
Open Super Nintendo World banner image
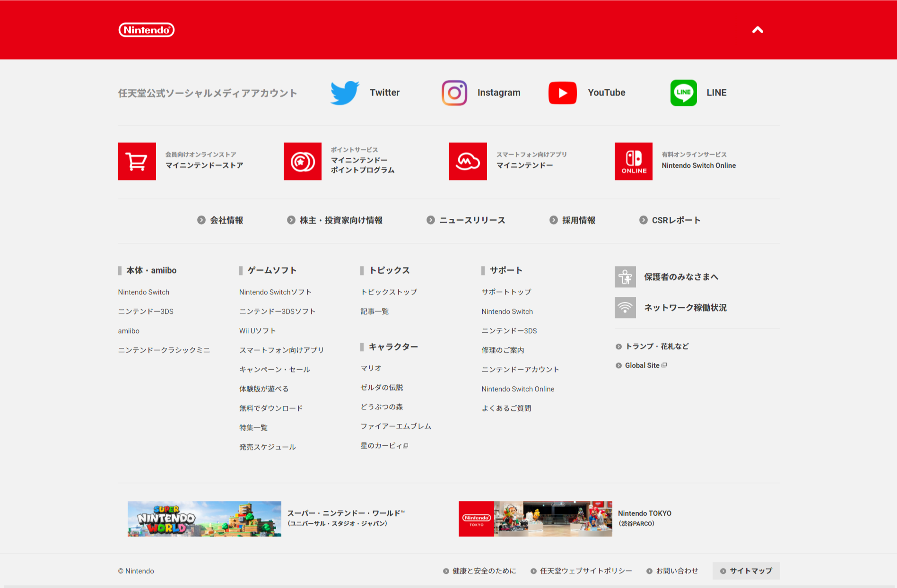[204, 519]
